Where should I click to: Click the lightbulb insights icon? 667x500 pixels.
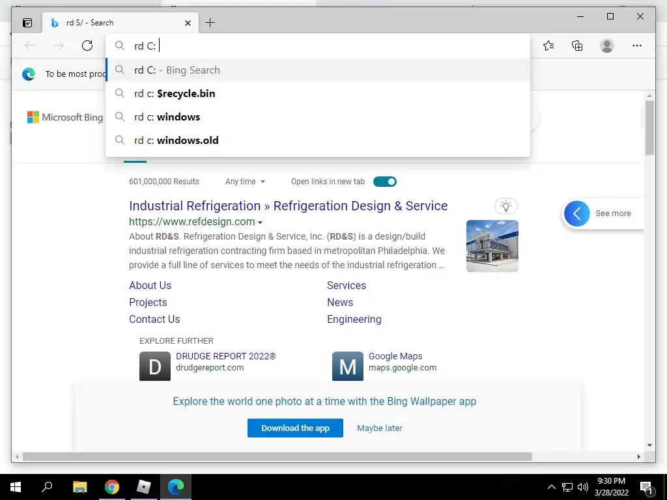coord(505,206)
